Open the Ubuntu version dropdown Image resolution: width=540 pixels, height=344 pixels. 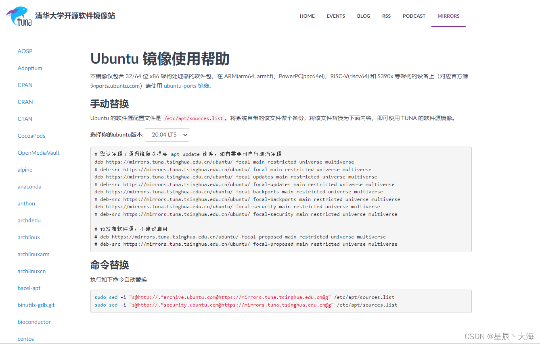pyautogui.click(x=167, y=135)
